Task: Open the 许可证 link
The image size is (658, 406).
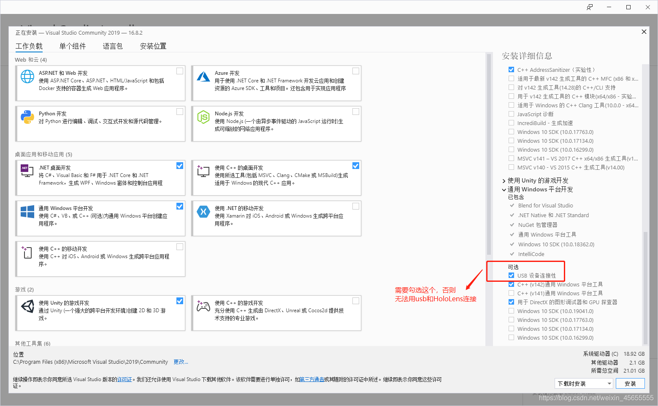Action: [125, 379]
